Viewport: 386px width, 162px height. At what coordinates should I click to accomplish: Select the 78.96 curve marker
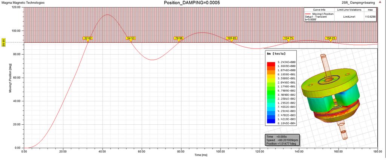[x=179, y=38]
